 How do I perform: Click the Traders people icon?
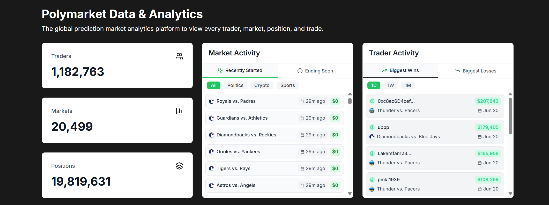point(179,56)
